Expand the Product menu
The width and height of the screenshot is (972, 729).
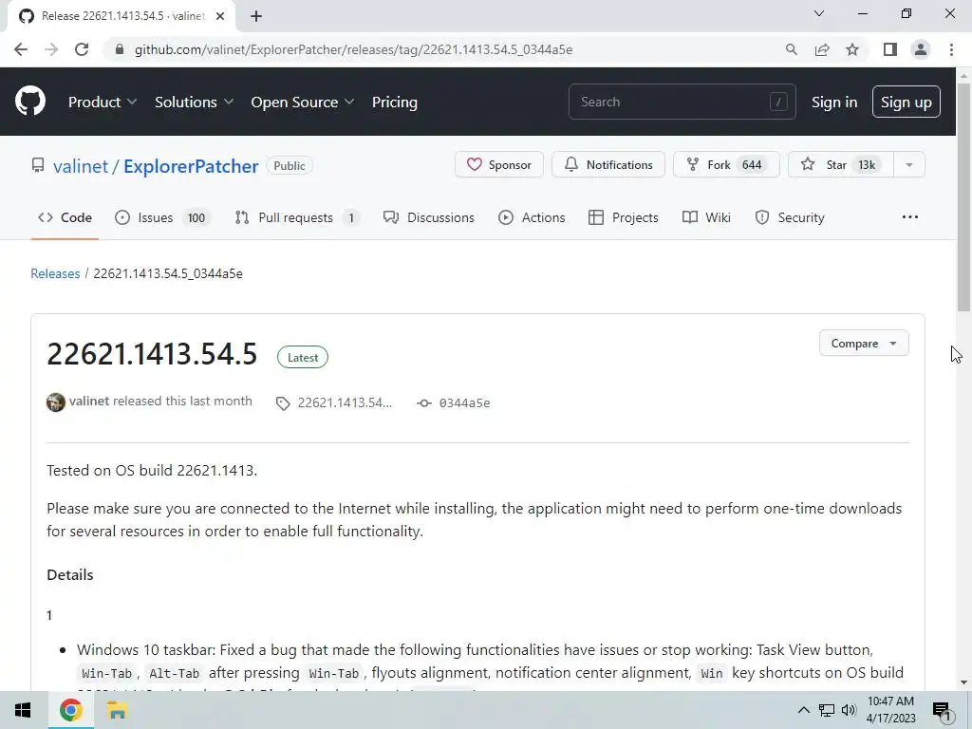[x=103, y=102]
